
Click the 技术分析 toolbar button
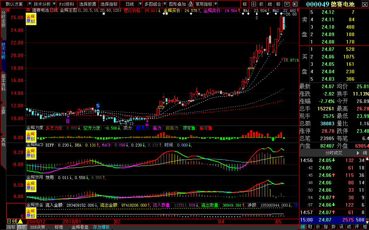42,4
